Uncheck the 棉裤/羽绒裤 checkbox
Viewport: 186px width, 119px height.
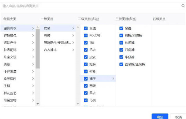pos(121,35)
